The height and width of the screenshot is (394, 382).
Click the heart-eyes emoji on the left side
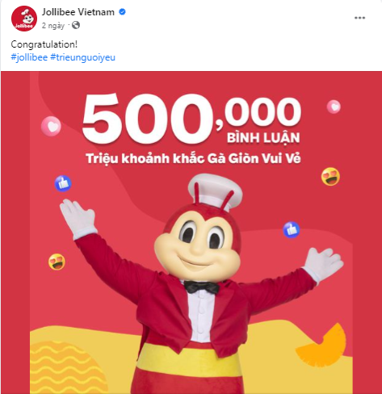click(x=57, y=262)
